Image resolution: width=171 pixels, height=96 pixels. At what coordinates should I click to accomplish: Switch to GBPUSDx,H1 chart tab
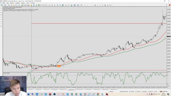[30, 90]
